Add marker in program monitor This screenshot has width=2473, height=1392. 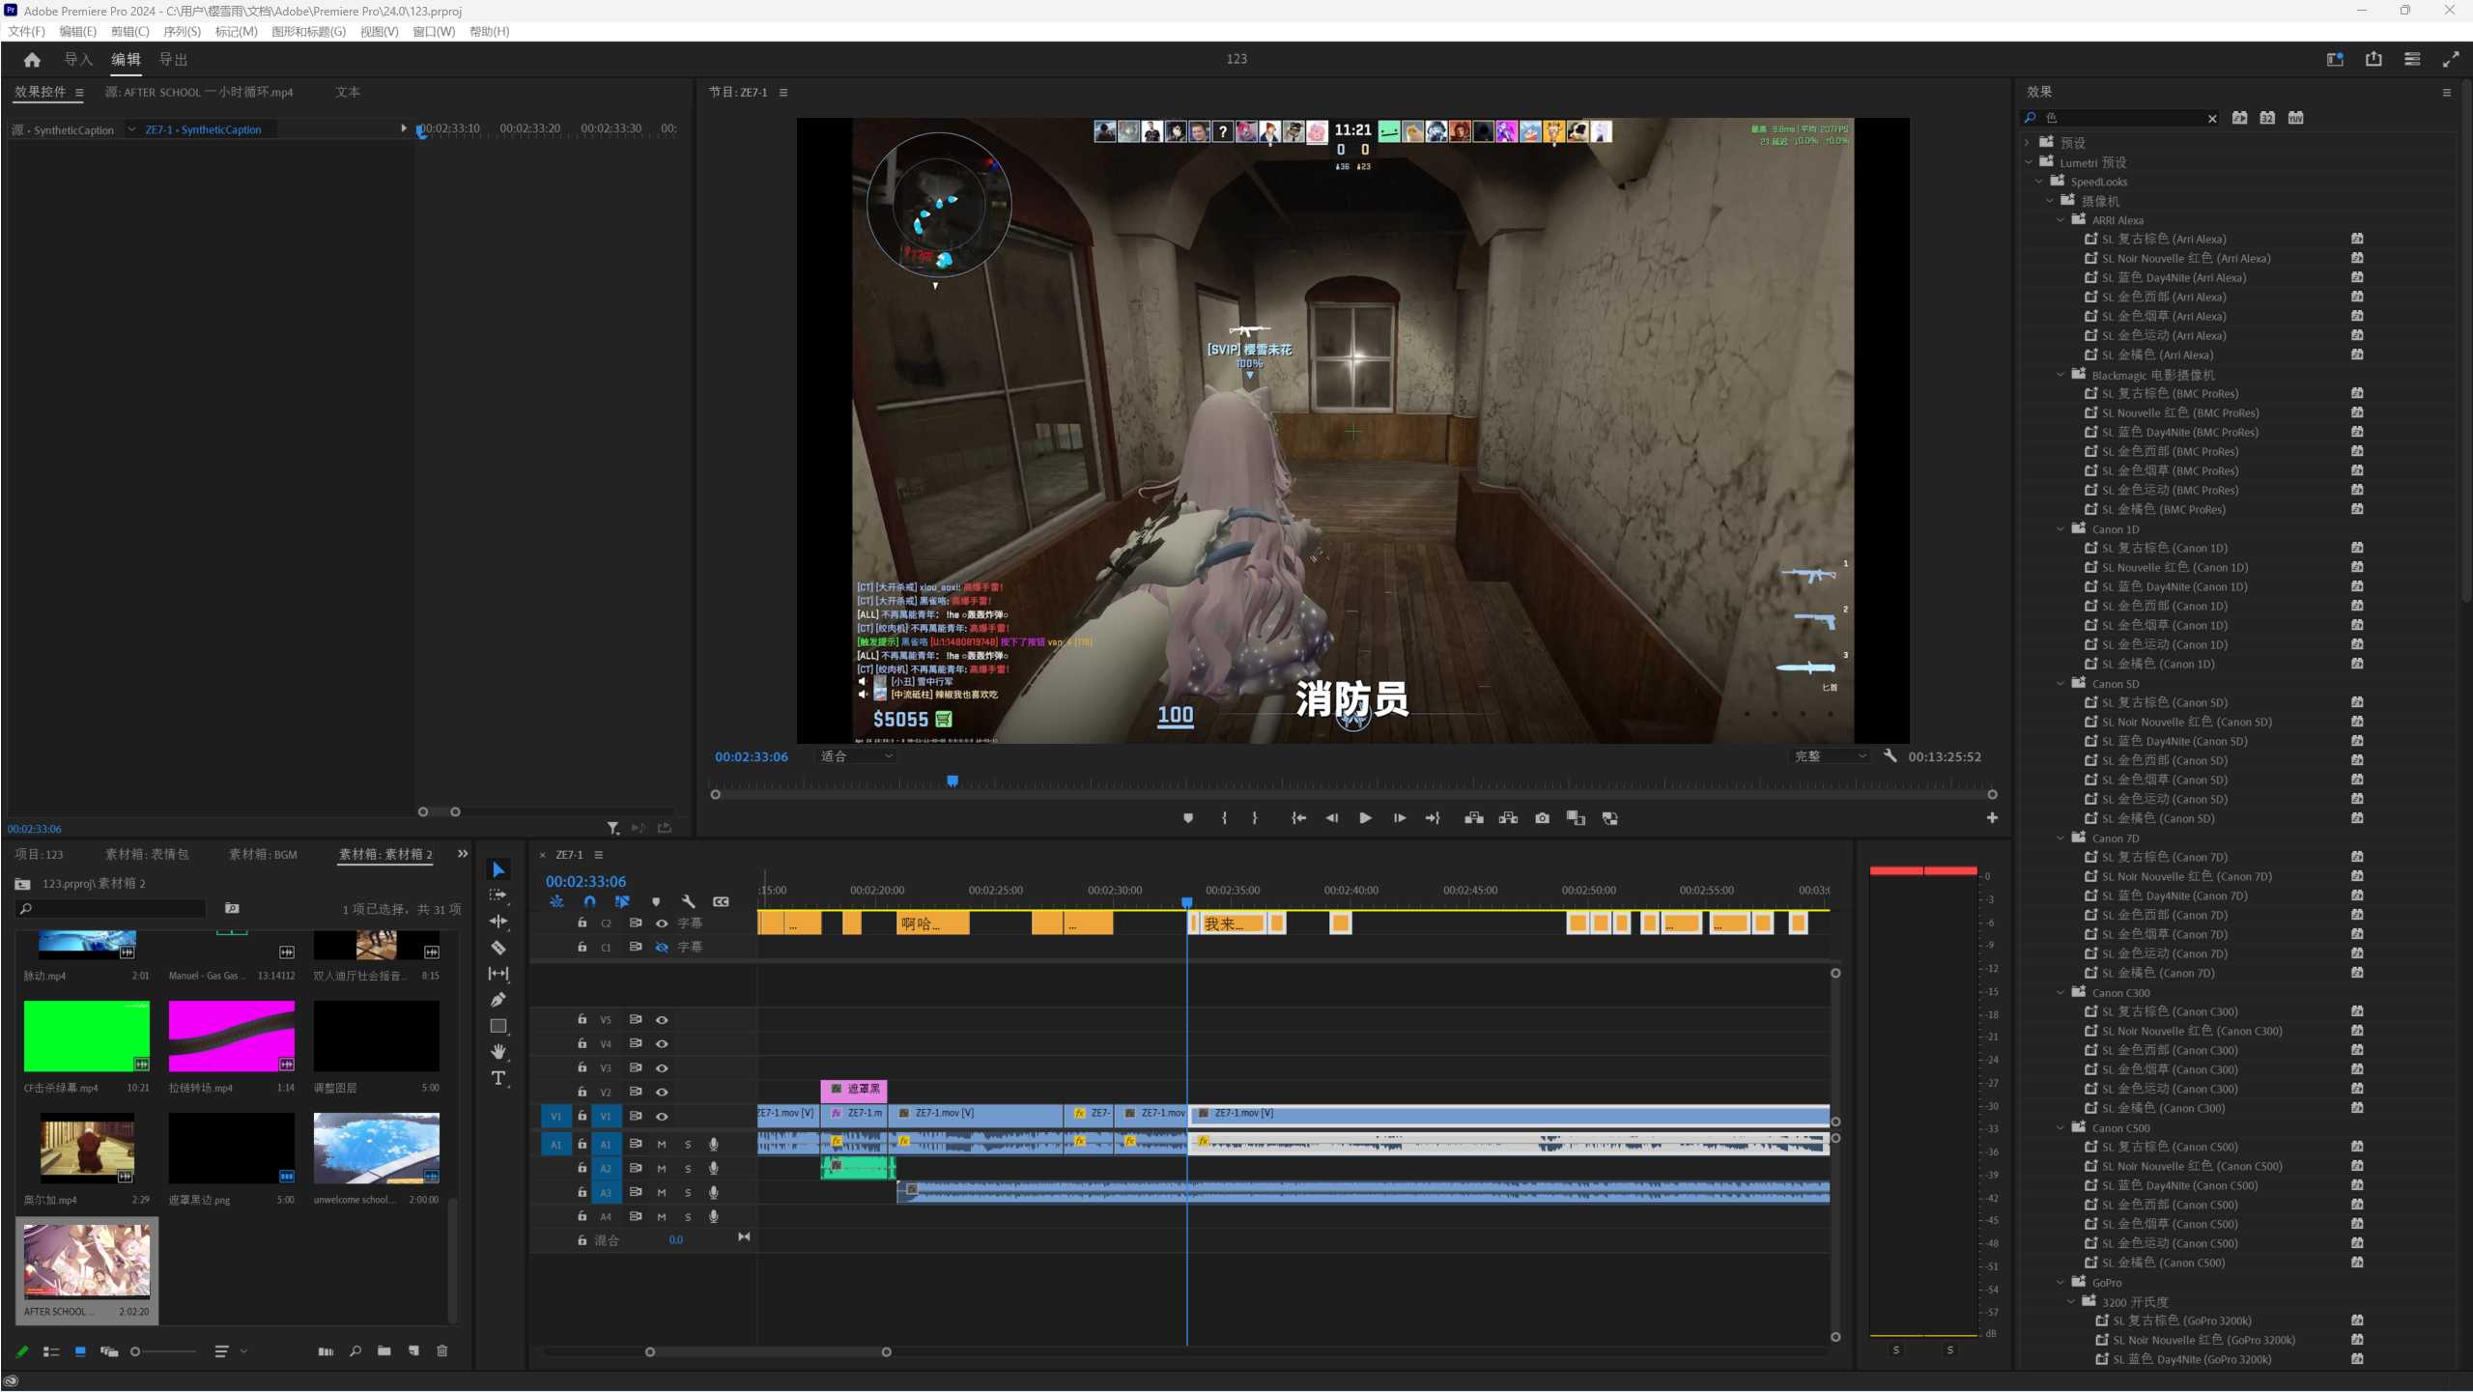click(x=1188, y=818)
